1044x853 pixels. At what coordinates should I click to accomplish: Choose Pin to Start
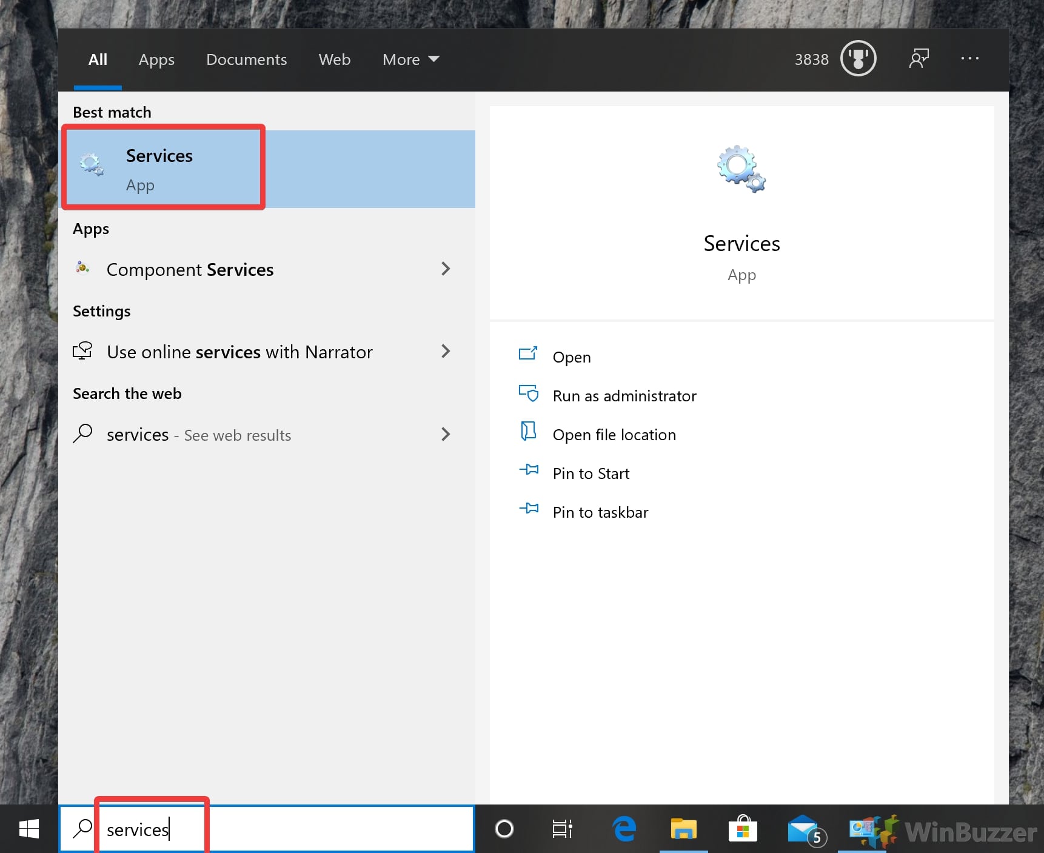pyautogui.click(x=591, y=473)
